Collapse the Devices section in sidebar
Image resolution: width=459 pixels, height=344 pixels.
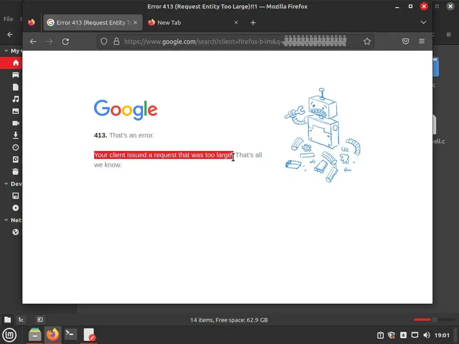click(x=6, y=184)
